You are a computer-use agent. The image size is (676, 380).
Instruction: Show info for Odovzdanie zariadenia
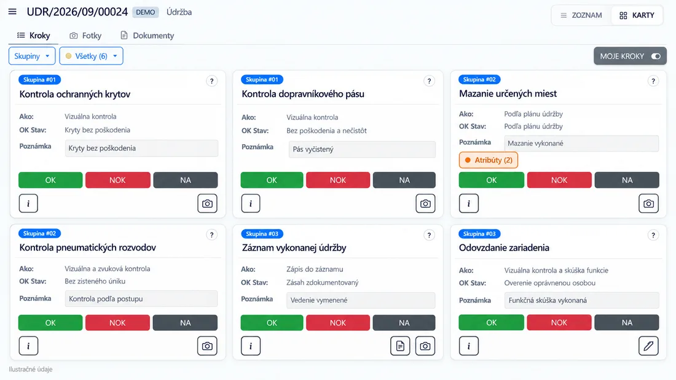(469, 346)
